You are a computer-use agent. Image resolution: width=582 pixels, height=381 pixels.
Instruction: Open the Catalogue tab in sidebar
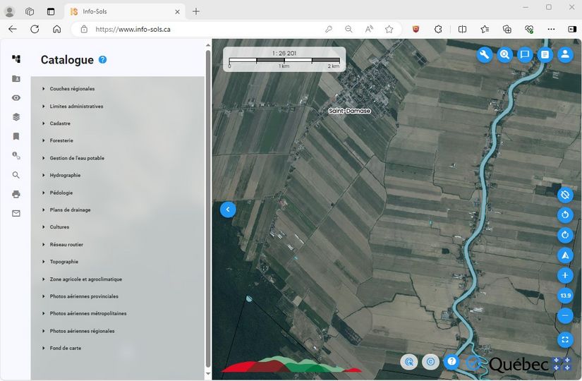(16, 59)
